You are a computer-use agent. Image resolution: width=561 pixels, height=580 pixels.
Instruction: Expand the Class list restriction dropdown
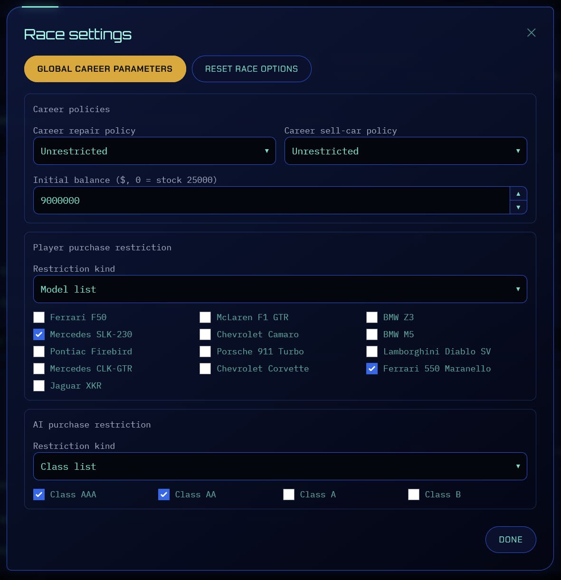click(x=280, y=466)
